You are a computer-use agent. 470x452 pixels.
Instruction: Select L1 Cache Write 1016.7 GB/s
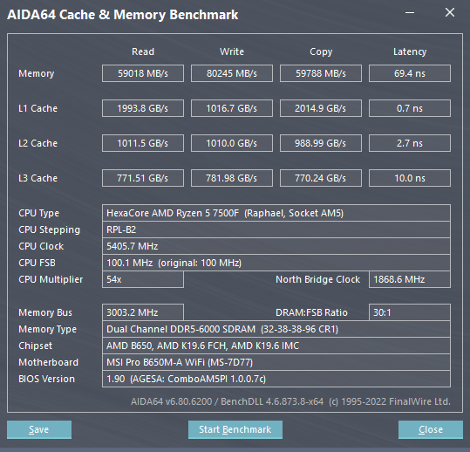pyautogui.click(x=232, y=108)
